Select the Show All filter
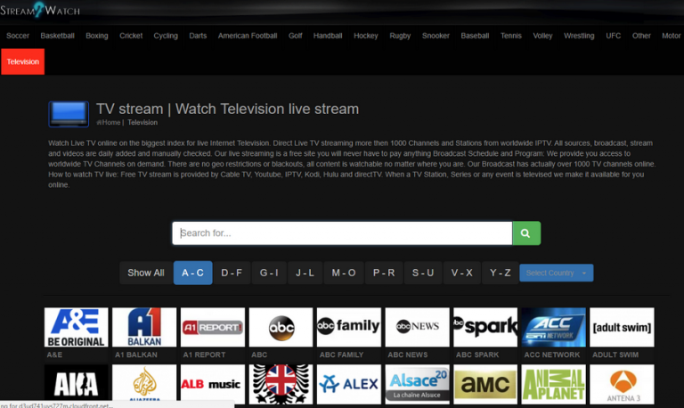 tap(146, 273)
